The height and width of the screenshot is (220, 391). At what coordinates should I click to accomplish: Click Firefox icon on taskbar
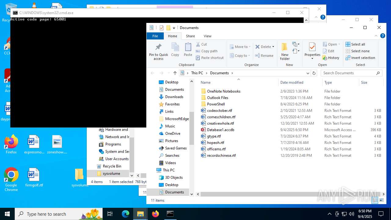pos(155,214)
